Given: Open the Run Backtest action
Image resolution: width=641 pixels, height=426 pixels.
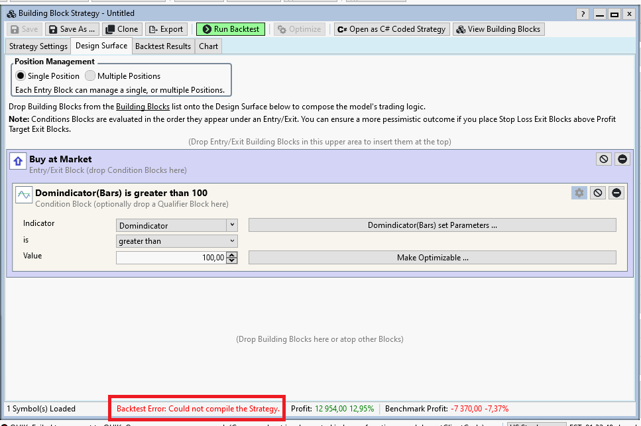Looking at the screenshot, I should tap(230, 28).
